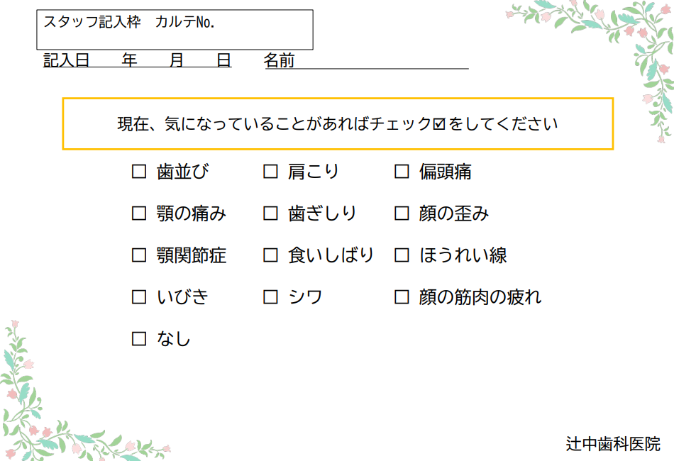
Task: Select the 偏頭痛 checkbox
Action: tap(402, 172)
